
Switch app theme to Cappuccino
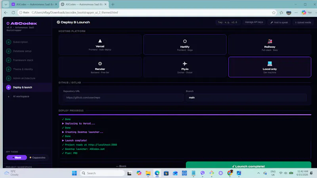tap(37, 157)
